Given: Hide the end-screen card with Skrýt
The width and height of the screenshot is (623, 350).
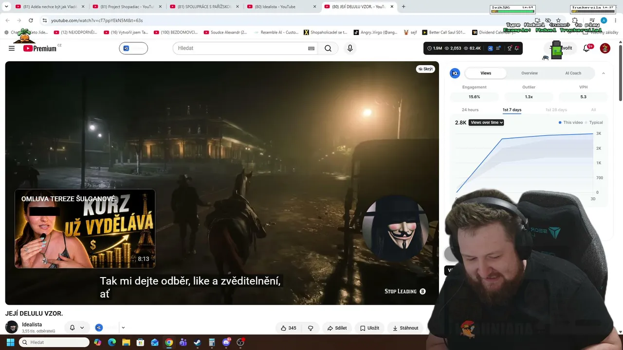Looking at the screenshot, I should [x=425, y=69].
